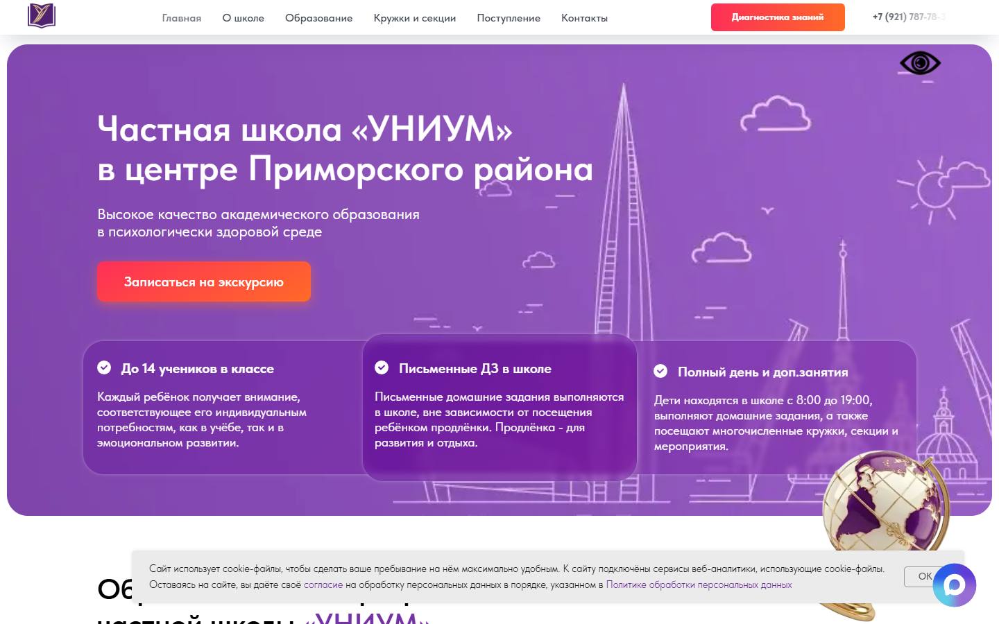Click the Полный день и доп.занятия heading
This screenshot has width=999, height=624.
tap(763, 372)
